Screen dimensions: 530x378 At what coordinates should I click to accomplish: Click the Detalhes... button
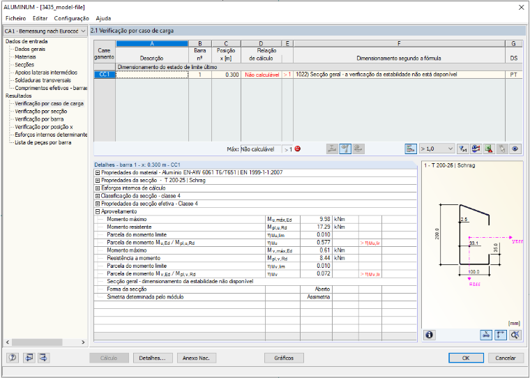tap(153, 358)
